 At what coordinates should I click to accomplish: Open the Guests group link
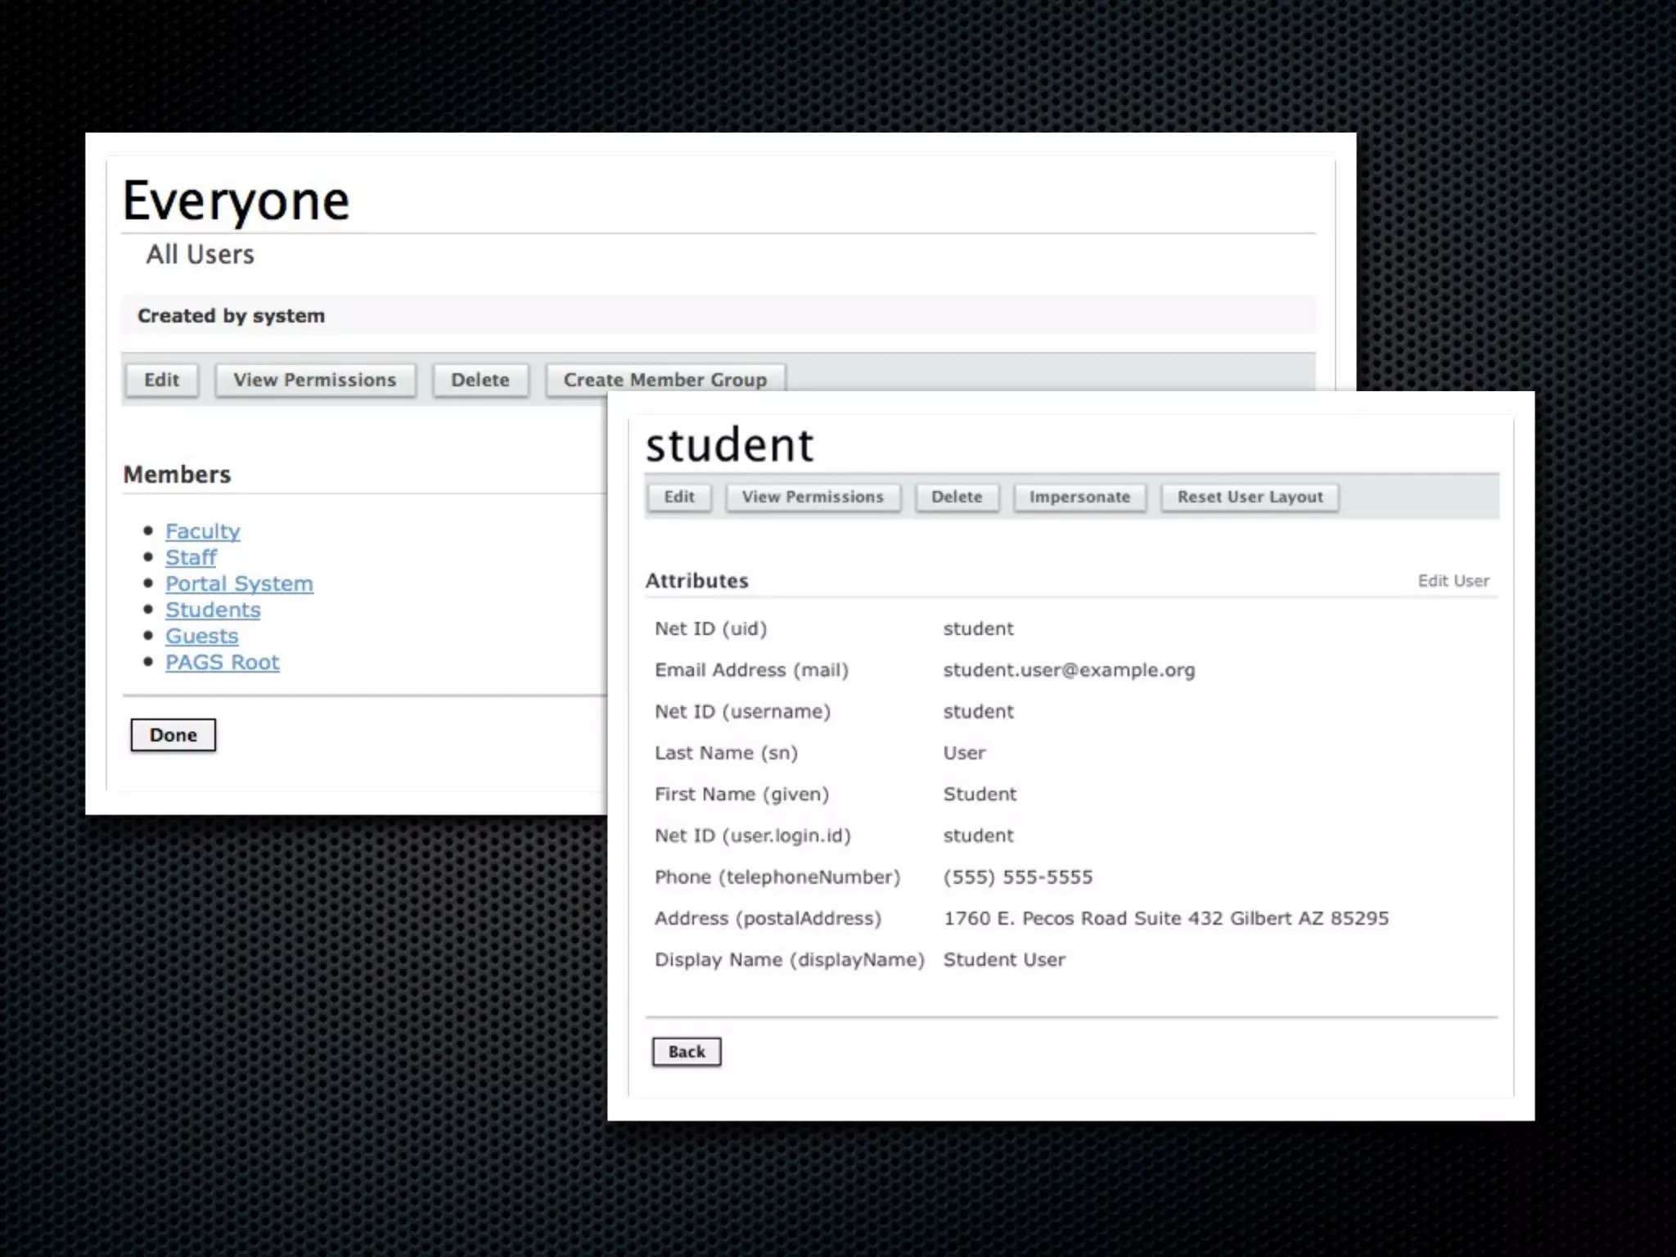(x=201, y=636)
